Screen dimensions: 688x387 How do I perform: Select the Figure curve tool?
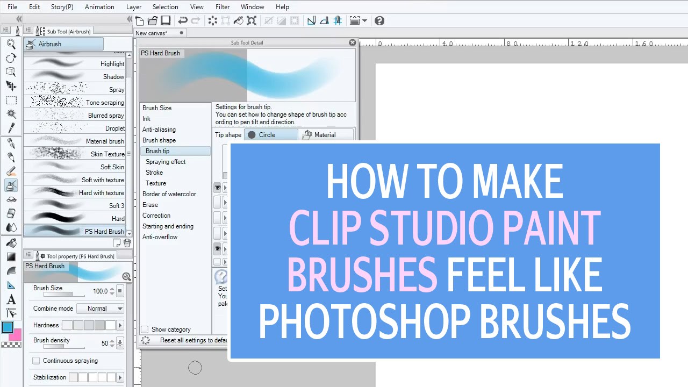click(11, 271)
